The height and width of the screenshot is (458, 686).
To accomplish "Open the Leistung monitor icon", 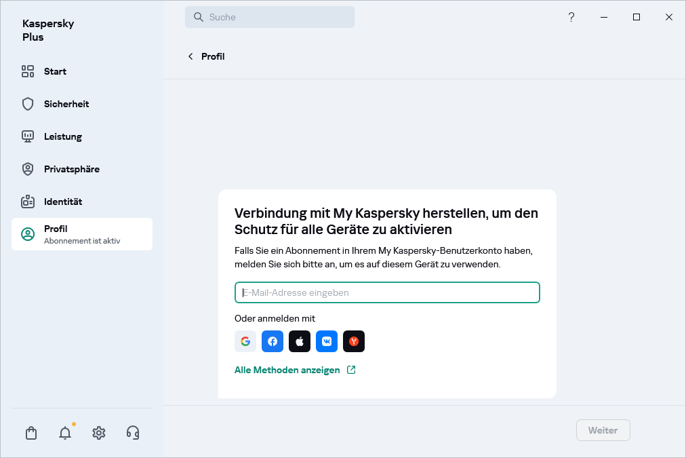I will pyautogui.click(x=27, y=136).
